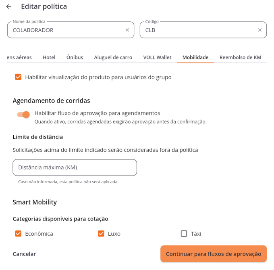Open the Hotel tab
The height and width of the screenshot is (270, 274).
coord(49,57)
